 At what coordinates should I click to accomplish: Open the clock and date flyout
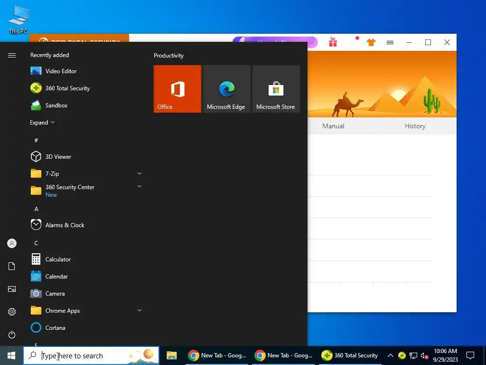click(445, 355)
